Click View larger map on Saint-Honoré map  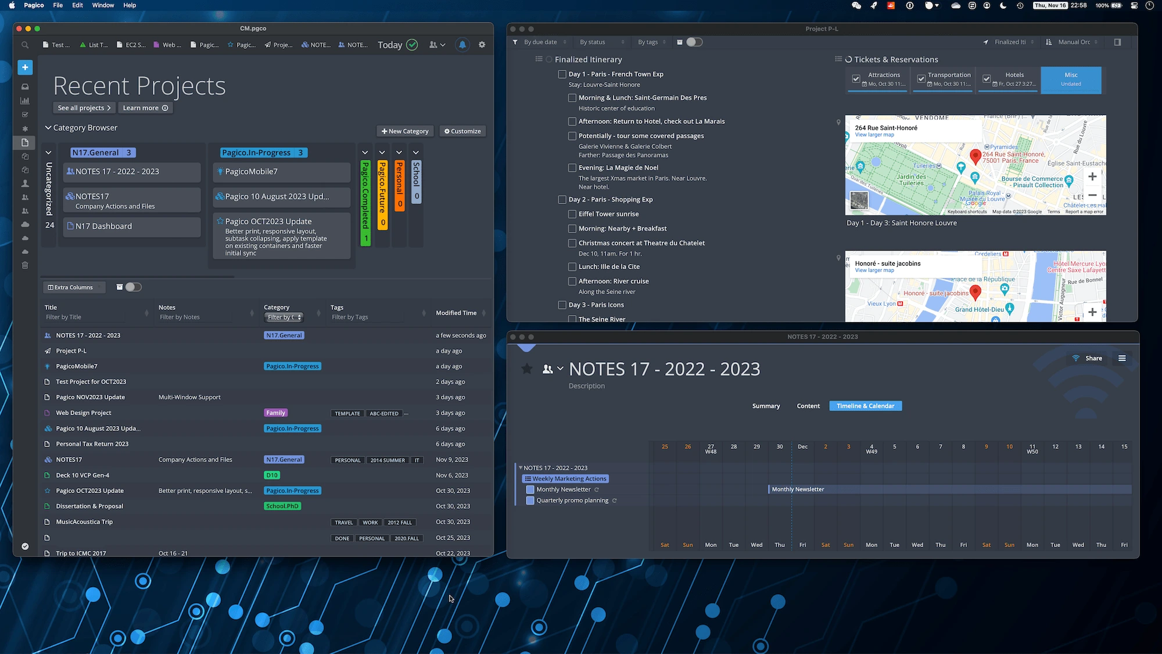(874, 135)
